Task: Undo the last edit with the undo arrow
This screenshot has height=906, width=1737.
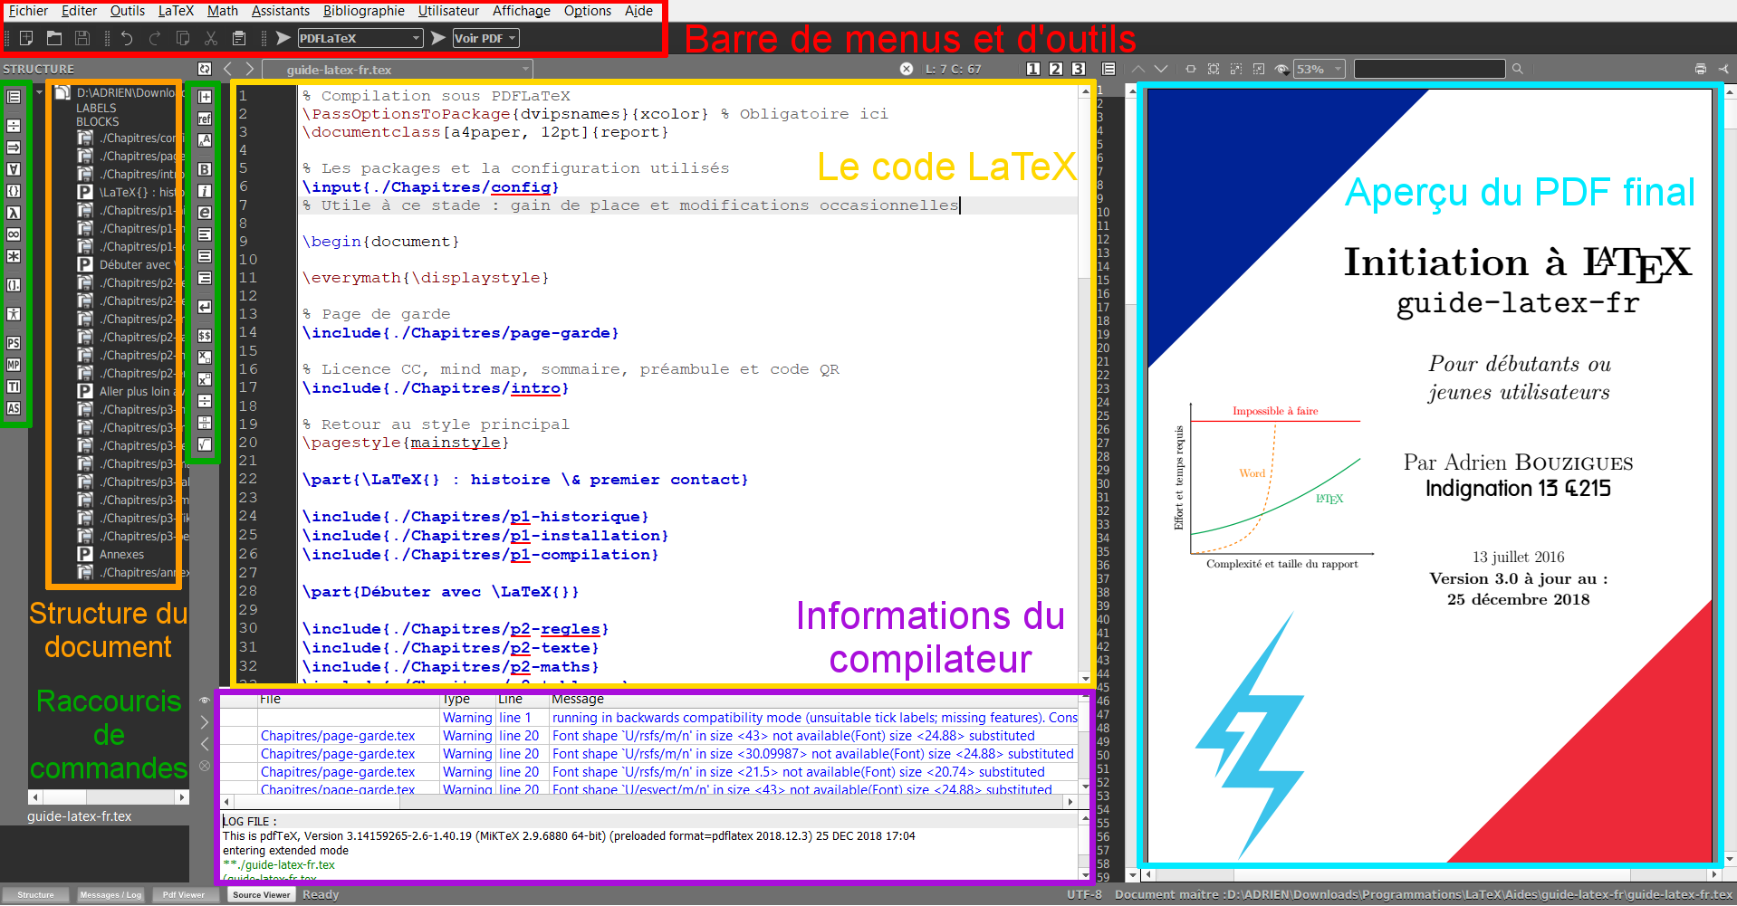Action: [127, 38]
